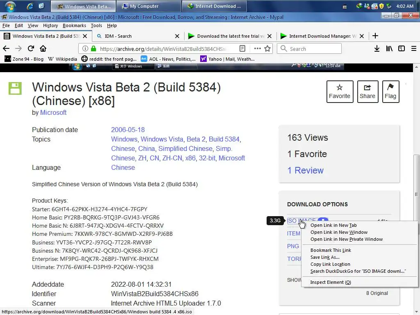Close the Windows Vista Beta 2 tab

coord(85,36)
